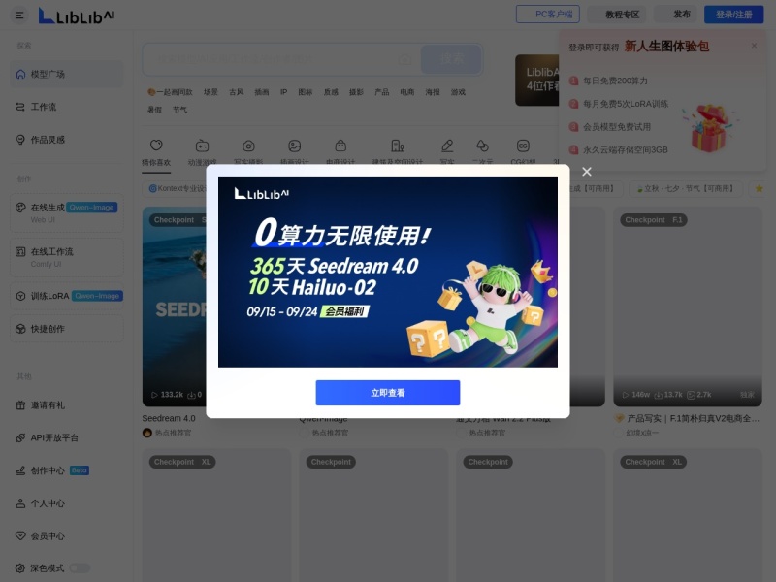Switch to the 动漫游戏 category tab

point(202,152)
